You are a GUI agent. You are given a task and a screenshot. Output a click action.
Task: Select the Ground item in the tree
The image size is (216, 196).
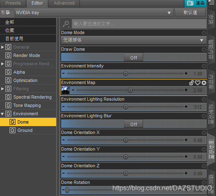[32, 130]
